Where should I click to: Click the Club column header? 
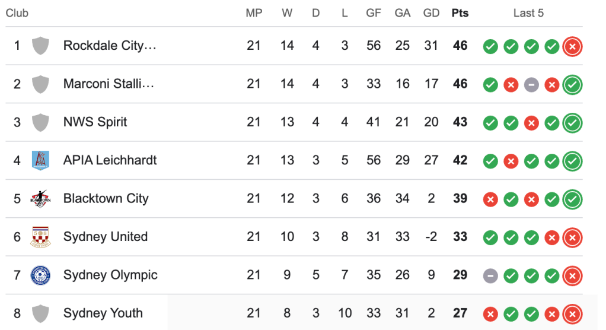pos(17,13)
